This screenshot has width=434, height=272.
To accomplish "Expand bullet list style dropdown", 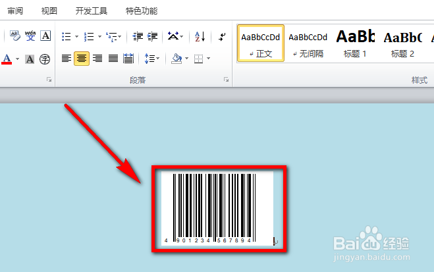I will click(76, 36).
